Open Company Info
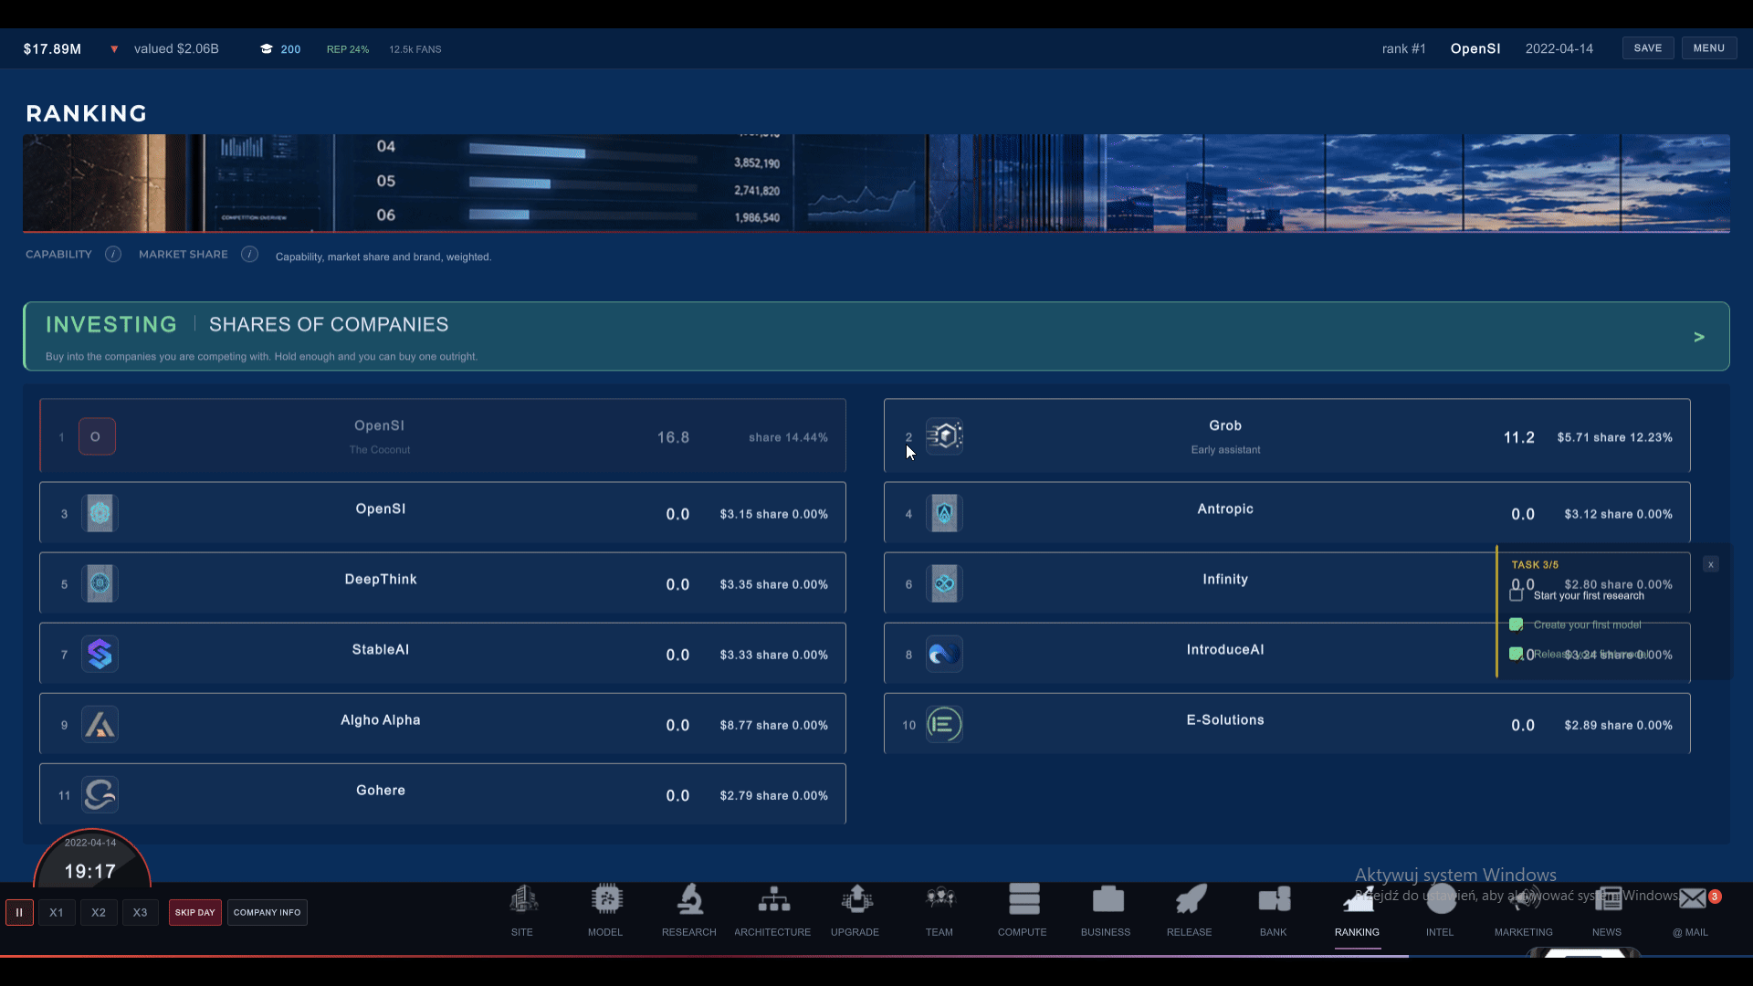This screenshot has height=986, width=1753. (267, 912)
